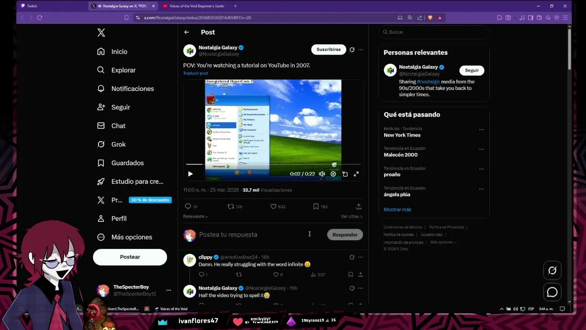The height and width of the screenshot is (330, 586).
Task: Open the floating Grok button
Action: 552,270
